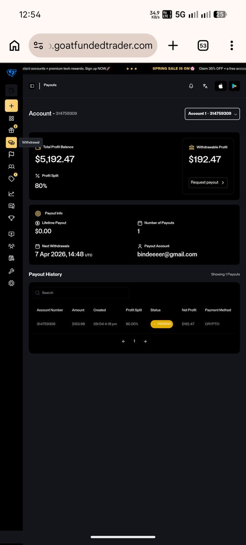Click the Apple App Store button

(x=221, y=86)
